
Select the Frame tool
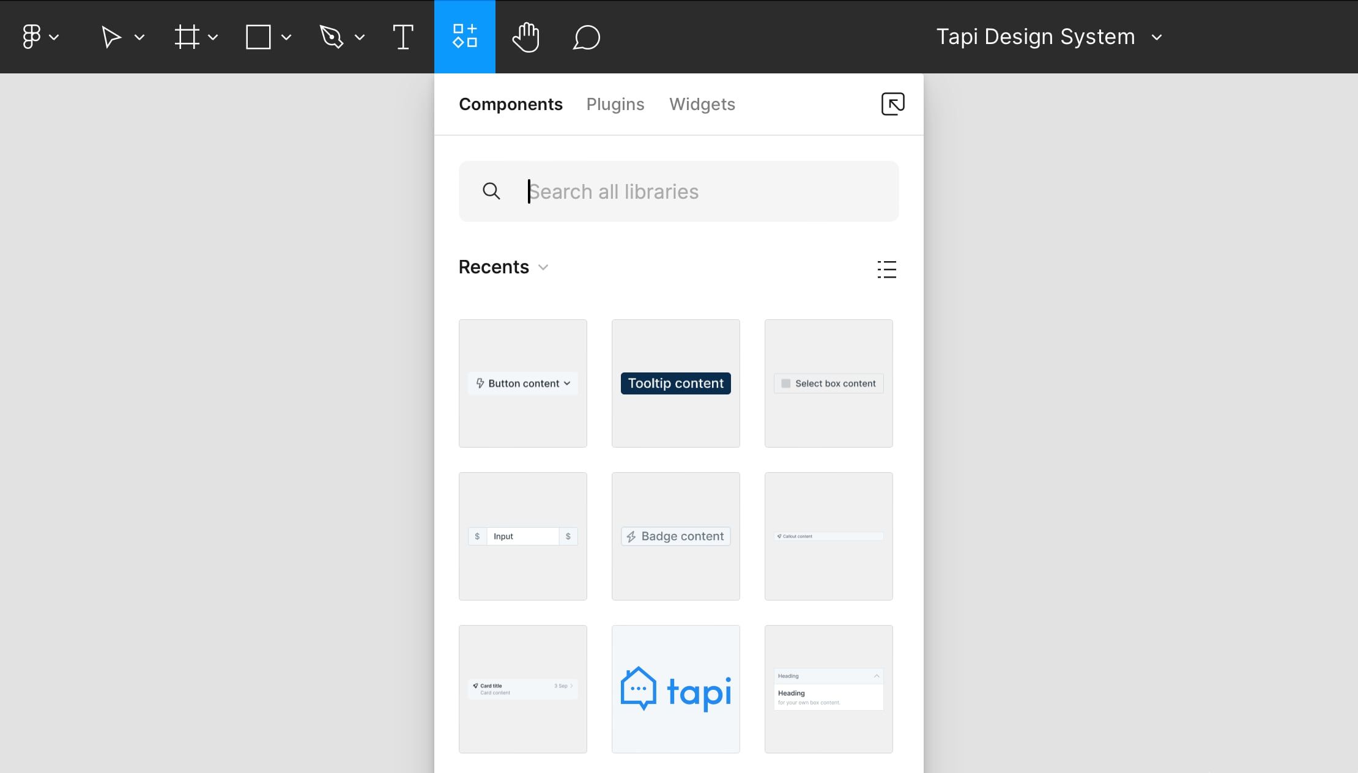188,36
